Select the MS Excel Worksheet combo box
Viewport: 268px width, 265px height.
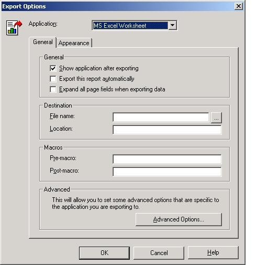tap(135, 25)
